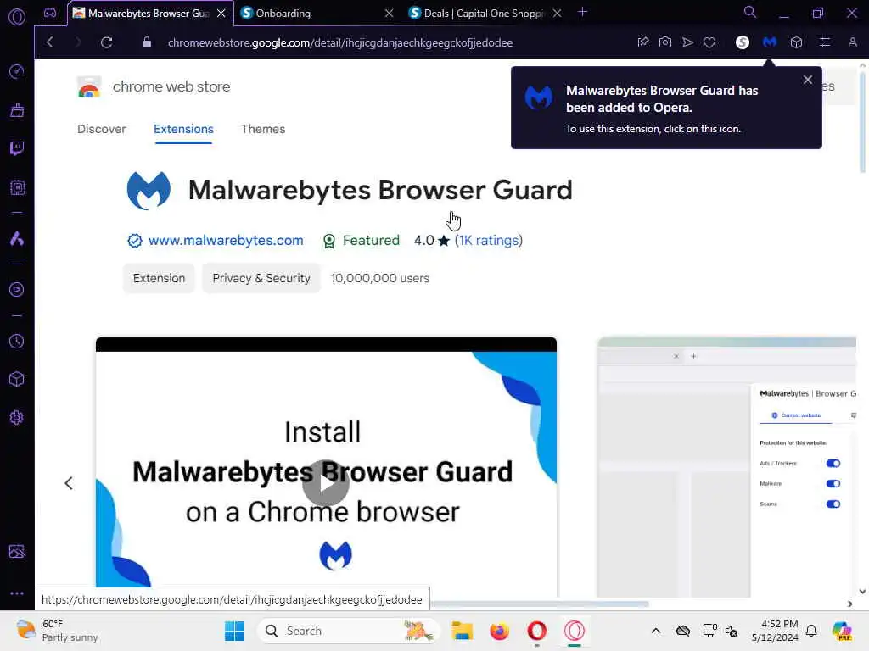Open the Aria AI sidebar icon
The width and height of the screenshot is (869, 651).
pyautogui.click(x=17, y=238)
